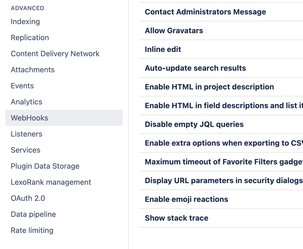Go to the Services page
303x249 pixels.
coord(25,150)
